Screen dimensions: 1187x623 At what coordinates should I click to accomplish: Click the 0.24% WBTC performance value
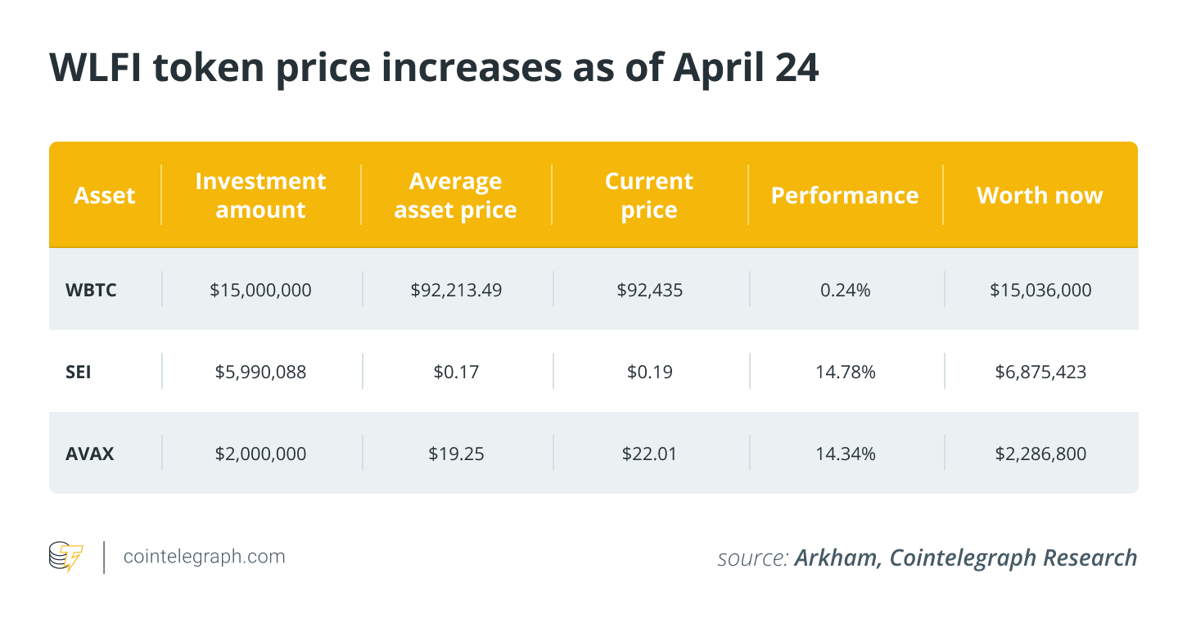click(x=845, y=289)
